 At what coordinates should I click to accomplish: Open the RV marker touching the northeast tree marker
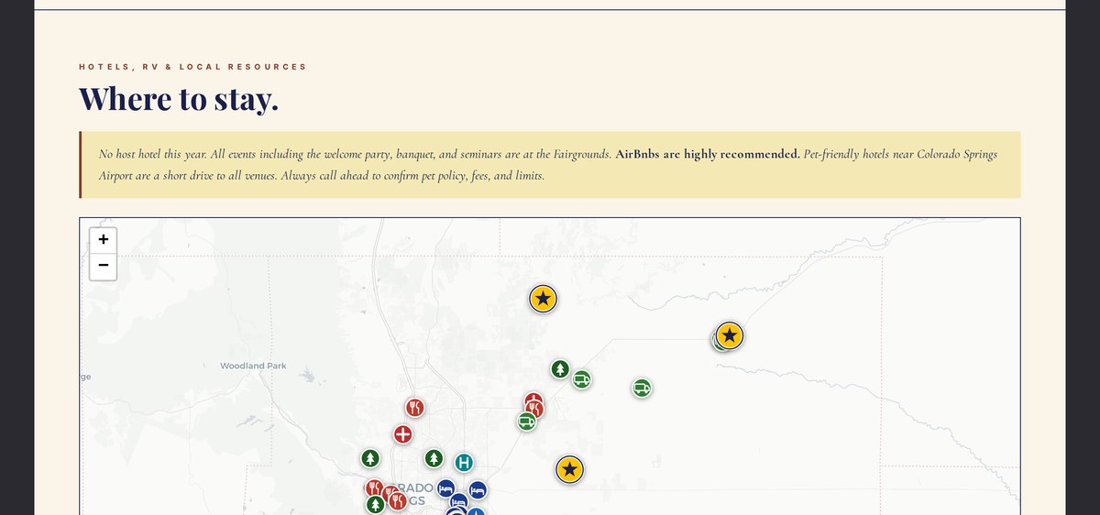click(x=581, y=378)
